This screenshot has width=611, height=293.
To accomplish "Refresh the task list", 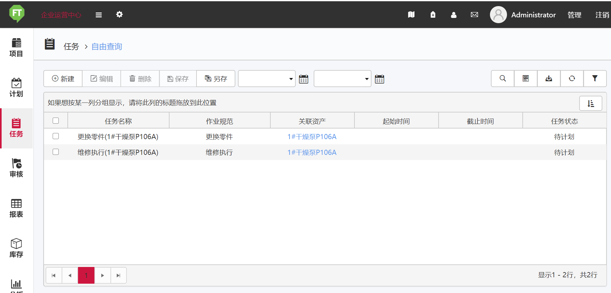I will coord(572,79).
